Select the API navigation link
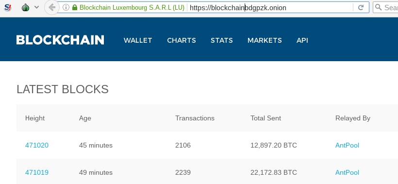Image resolution: width=398 pixels, height=184 pixels. [x=302, y=40]
